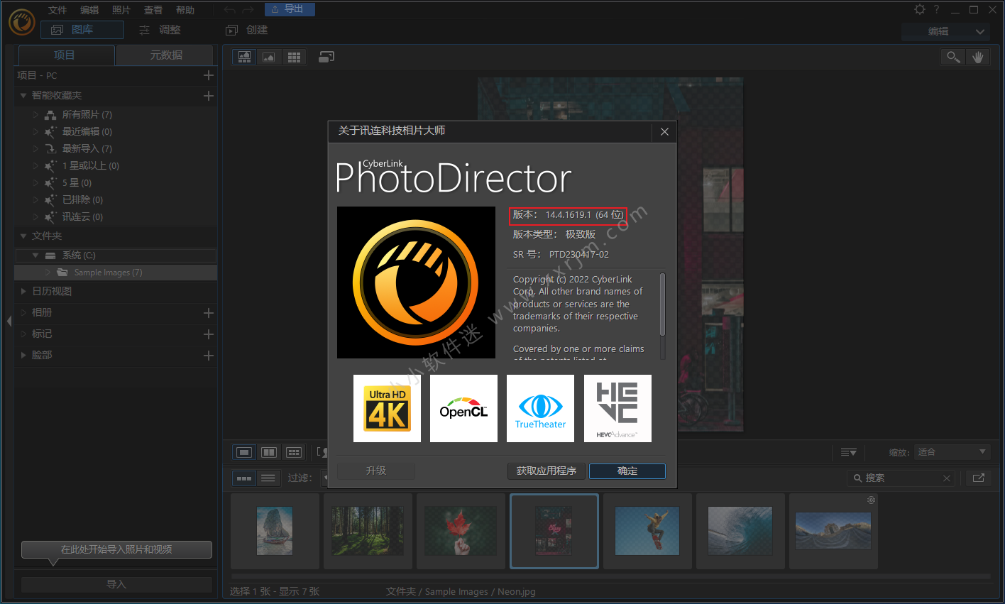This screenshot has height=604, width=1005.
Task: Select compare two-up layout icon
Action: (x=269, y=452)
